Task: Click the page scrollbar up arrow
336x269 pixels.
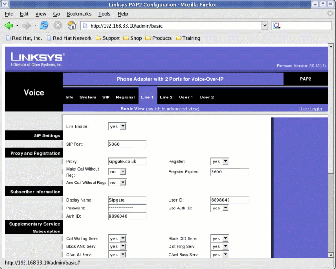Action: [x=331, y=46]
